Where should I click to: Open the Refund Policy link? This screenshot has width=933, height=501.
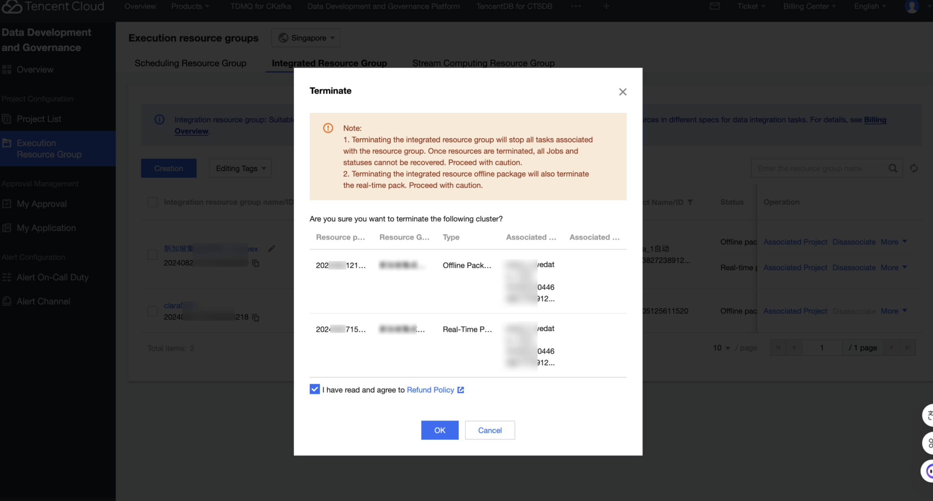click(x=430, y=390)
